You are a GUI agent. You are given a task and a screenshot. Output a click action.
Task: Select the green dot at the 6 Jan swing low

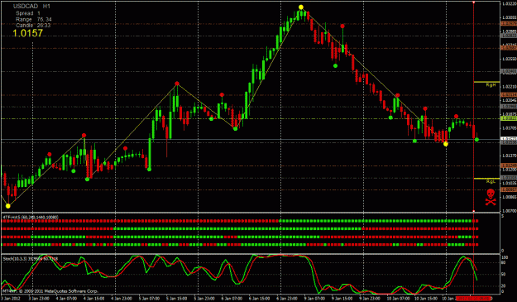(235, 129)
